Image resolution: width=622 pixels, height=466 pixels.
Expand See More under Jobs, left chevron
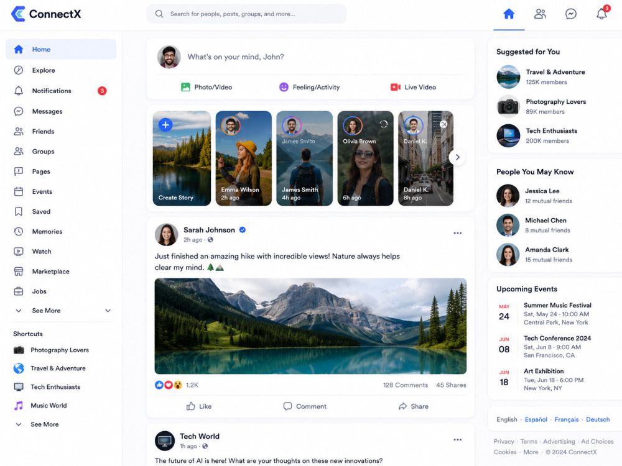(19, 311)
